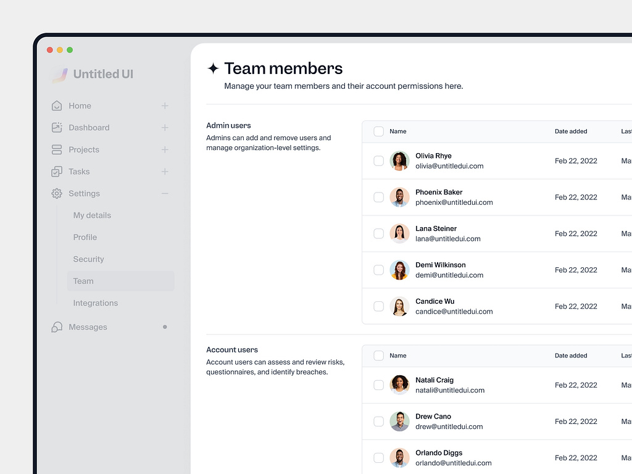Screen dimensions: 632x474
Task: Expand the Tasks item with its plus control
Action: point(164,172)
